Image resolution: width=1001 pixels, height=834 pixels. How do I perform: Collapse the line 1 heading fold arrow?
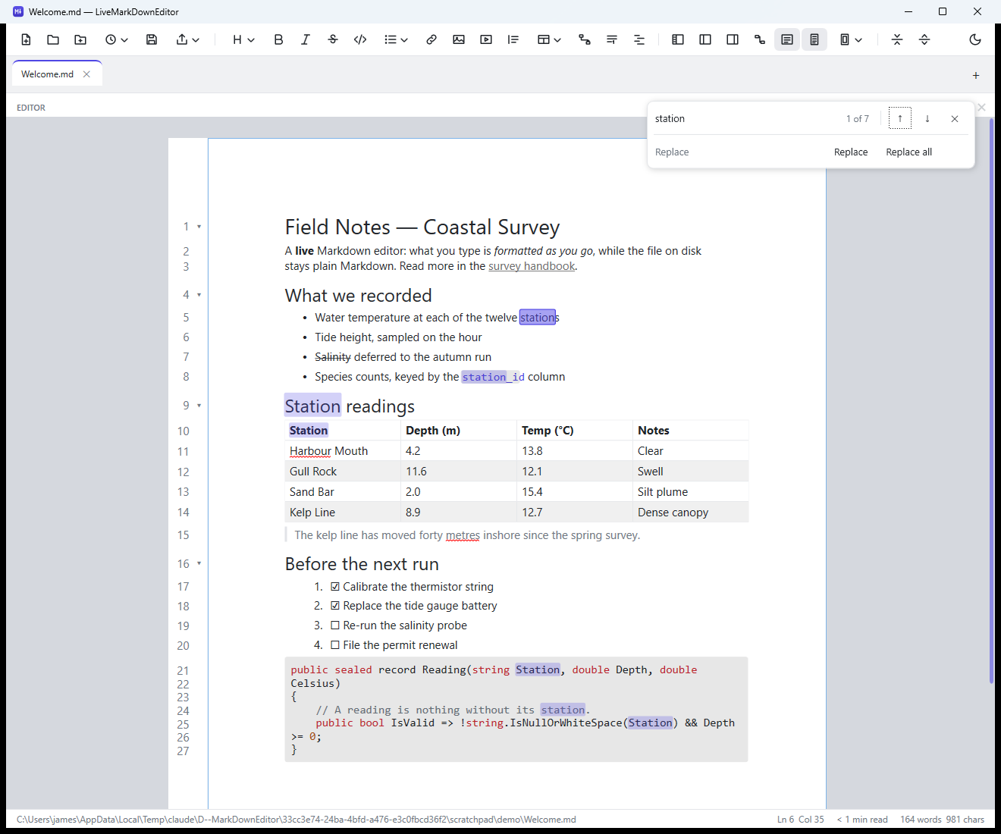tap(199, 227)
